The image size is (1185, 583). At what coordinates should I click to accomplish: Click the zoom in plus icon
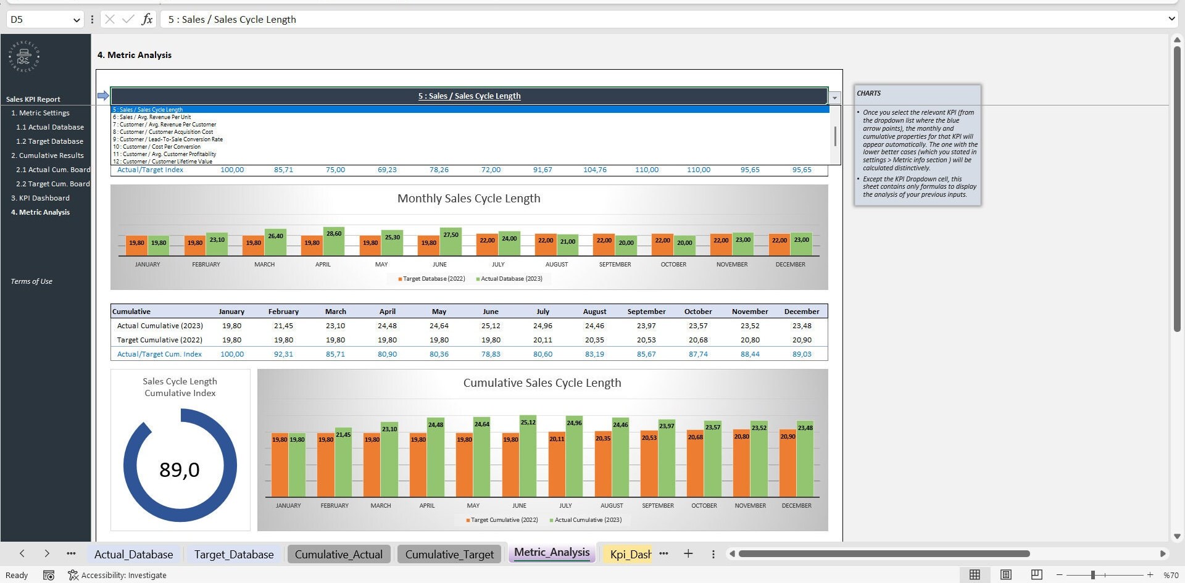point(1149,574)
